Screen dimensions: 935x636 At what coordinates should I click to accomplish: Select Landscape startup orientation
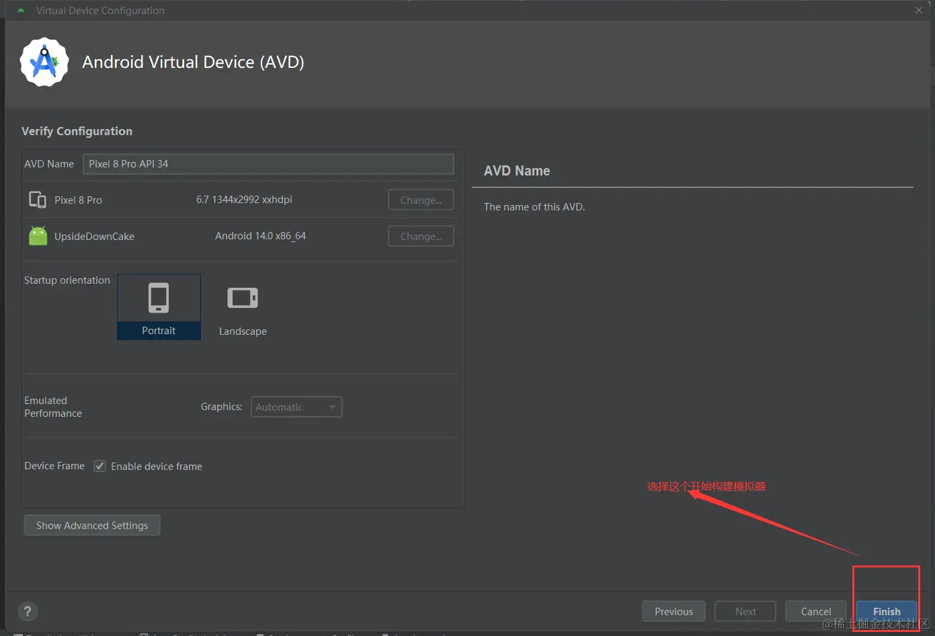[x=243, y=307]
